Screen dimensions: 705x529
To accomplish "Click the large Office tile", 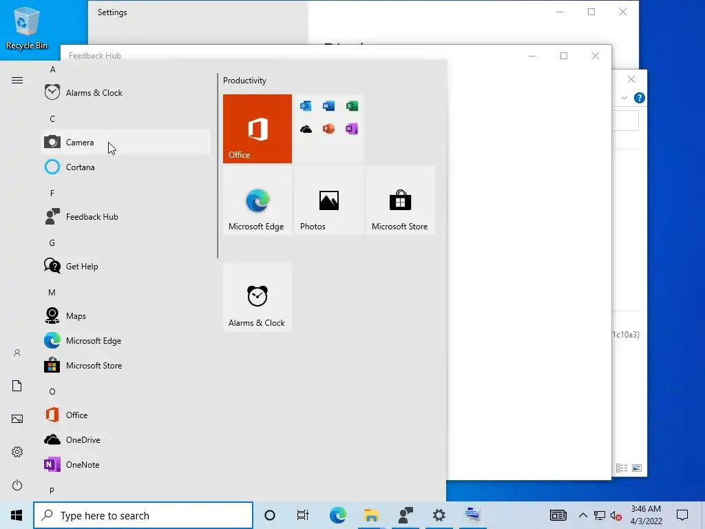I will tap(257, 129).
